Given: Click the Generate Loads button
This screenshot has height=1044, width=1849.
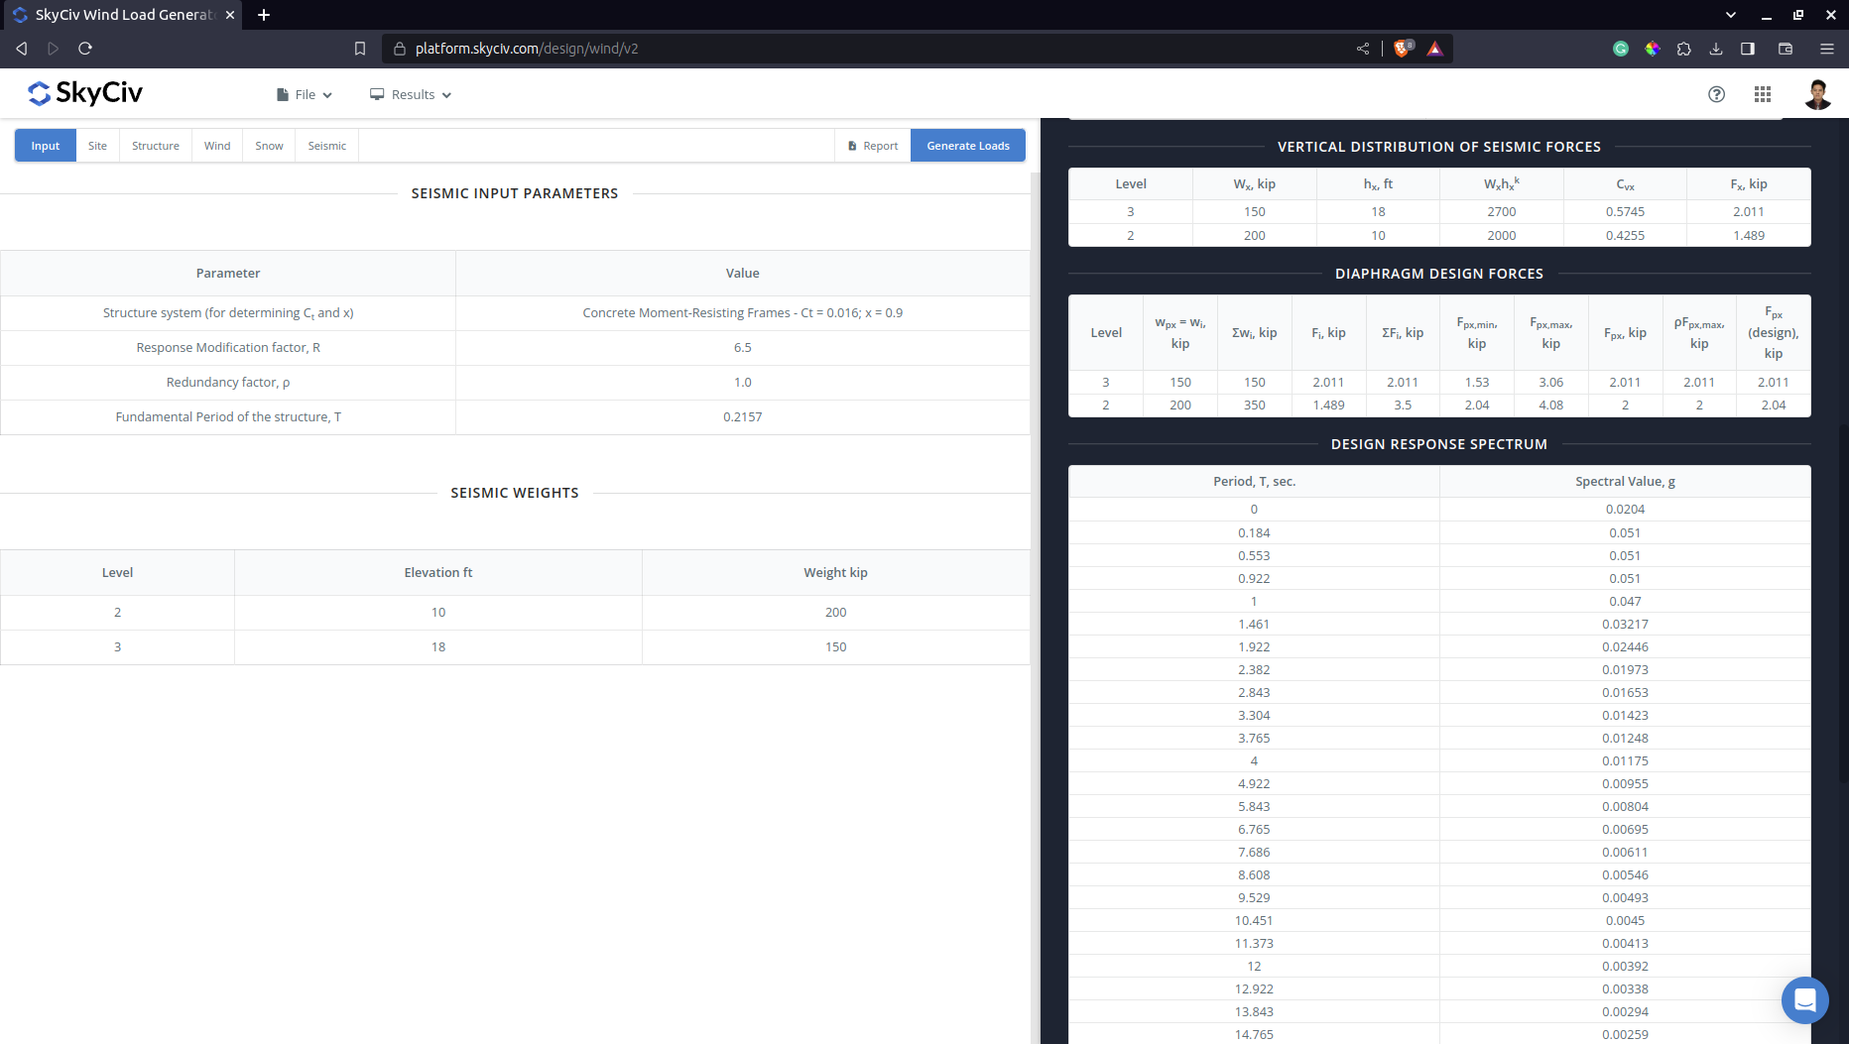Looking at the screenshot, I should pyautogui.click(x=967, y=145).
